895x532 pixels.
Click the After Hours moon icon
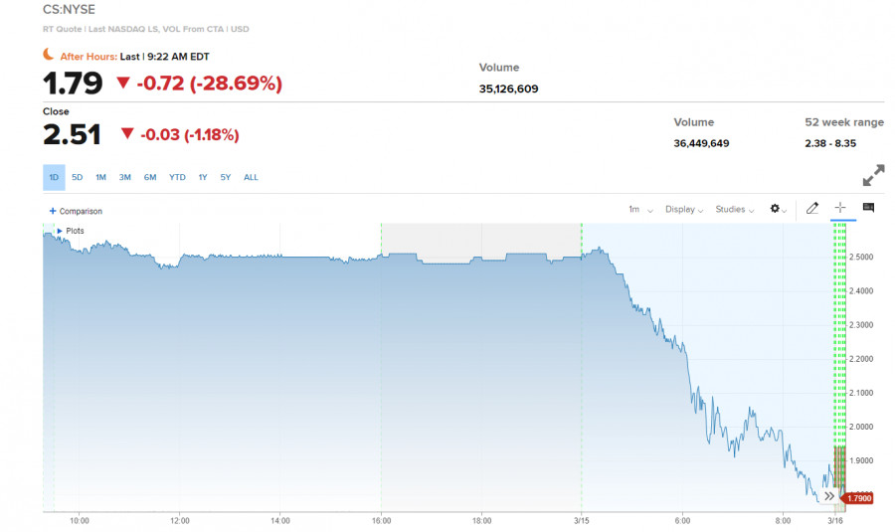click(48, 56)
